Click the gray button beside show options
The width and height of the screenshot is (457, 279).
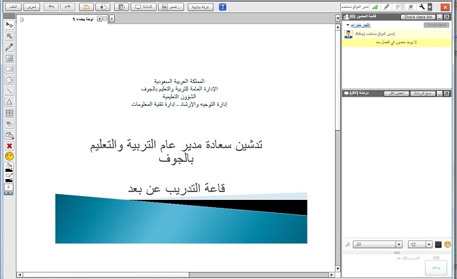(x=436, y=25)
